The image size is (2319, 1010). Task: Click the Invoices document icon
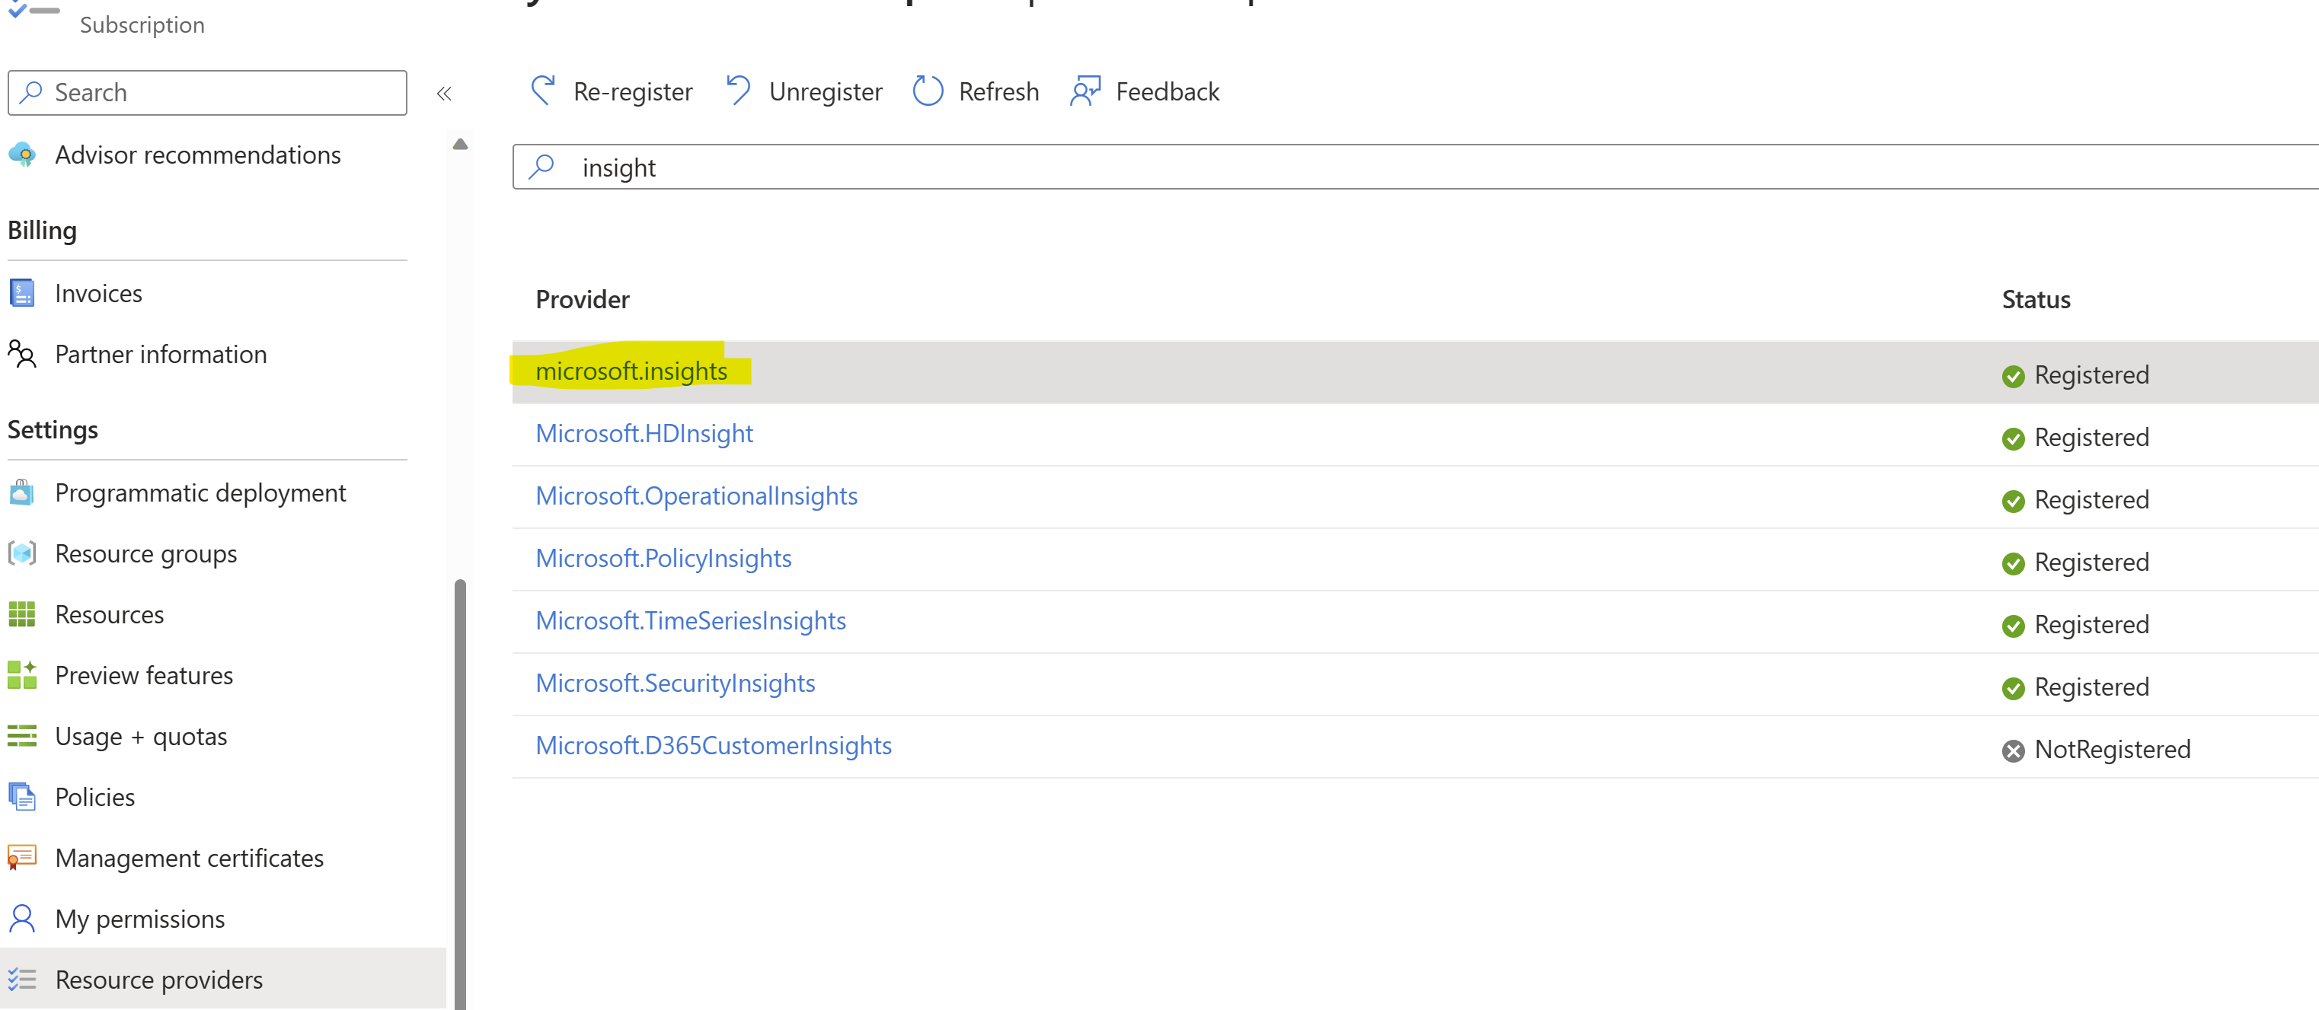[21, 293]
